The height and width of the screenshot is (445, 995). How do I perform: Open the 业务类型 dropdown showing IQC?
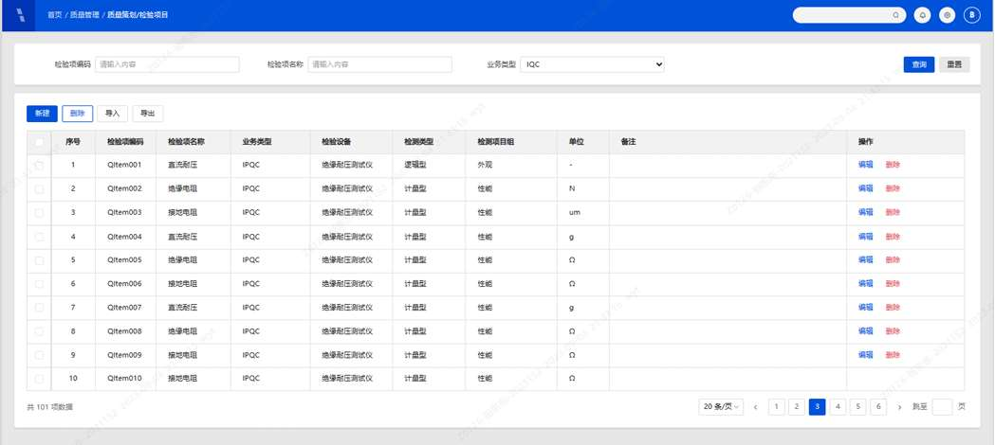pyautogui.click(x=592, y=64)
